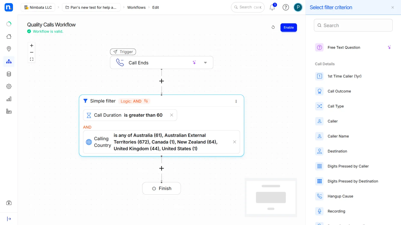Click the Finish node
401x225 pixels.
pos(162,188)
